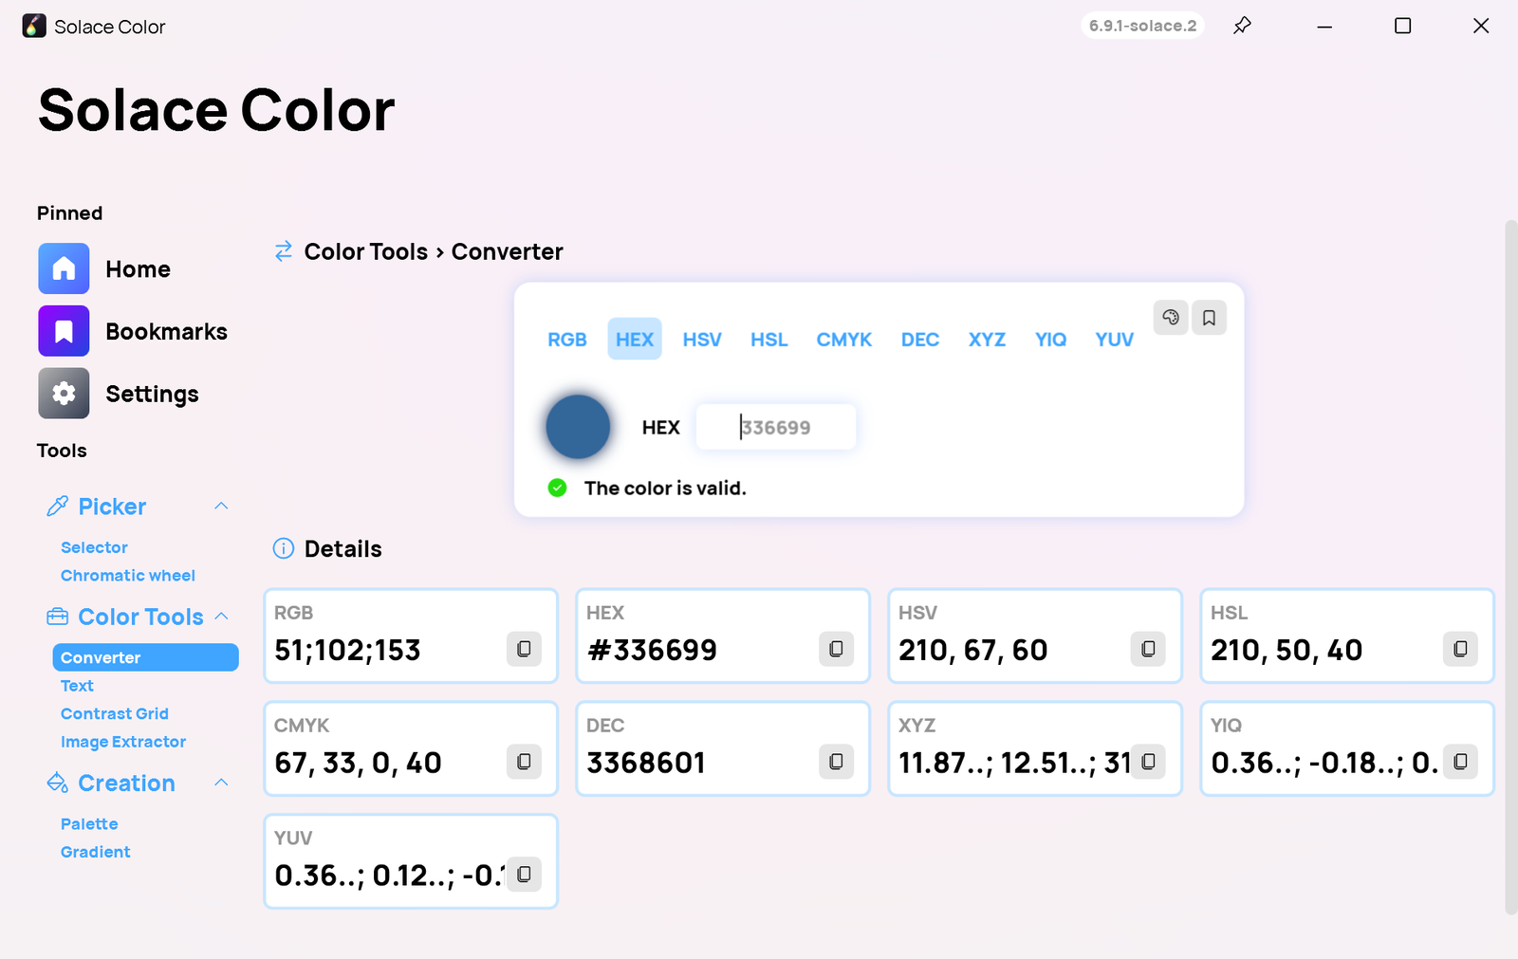Viewport: 1518px width, 959px height.
Task: Copy the HSL value 210, 50, 40
Action: 1460,649
